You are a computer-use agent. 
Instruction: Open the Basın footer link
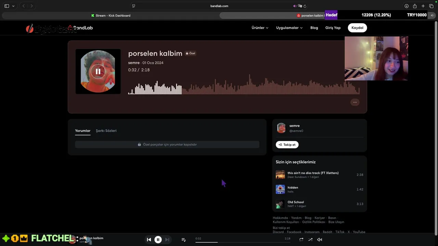tap(332, 218)
